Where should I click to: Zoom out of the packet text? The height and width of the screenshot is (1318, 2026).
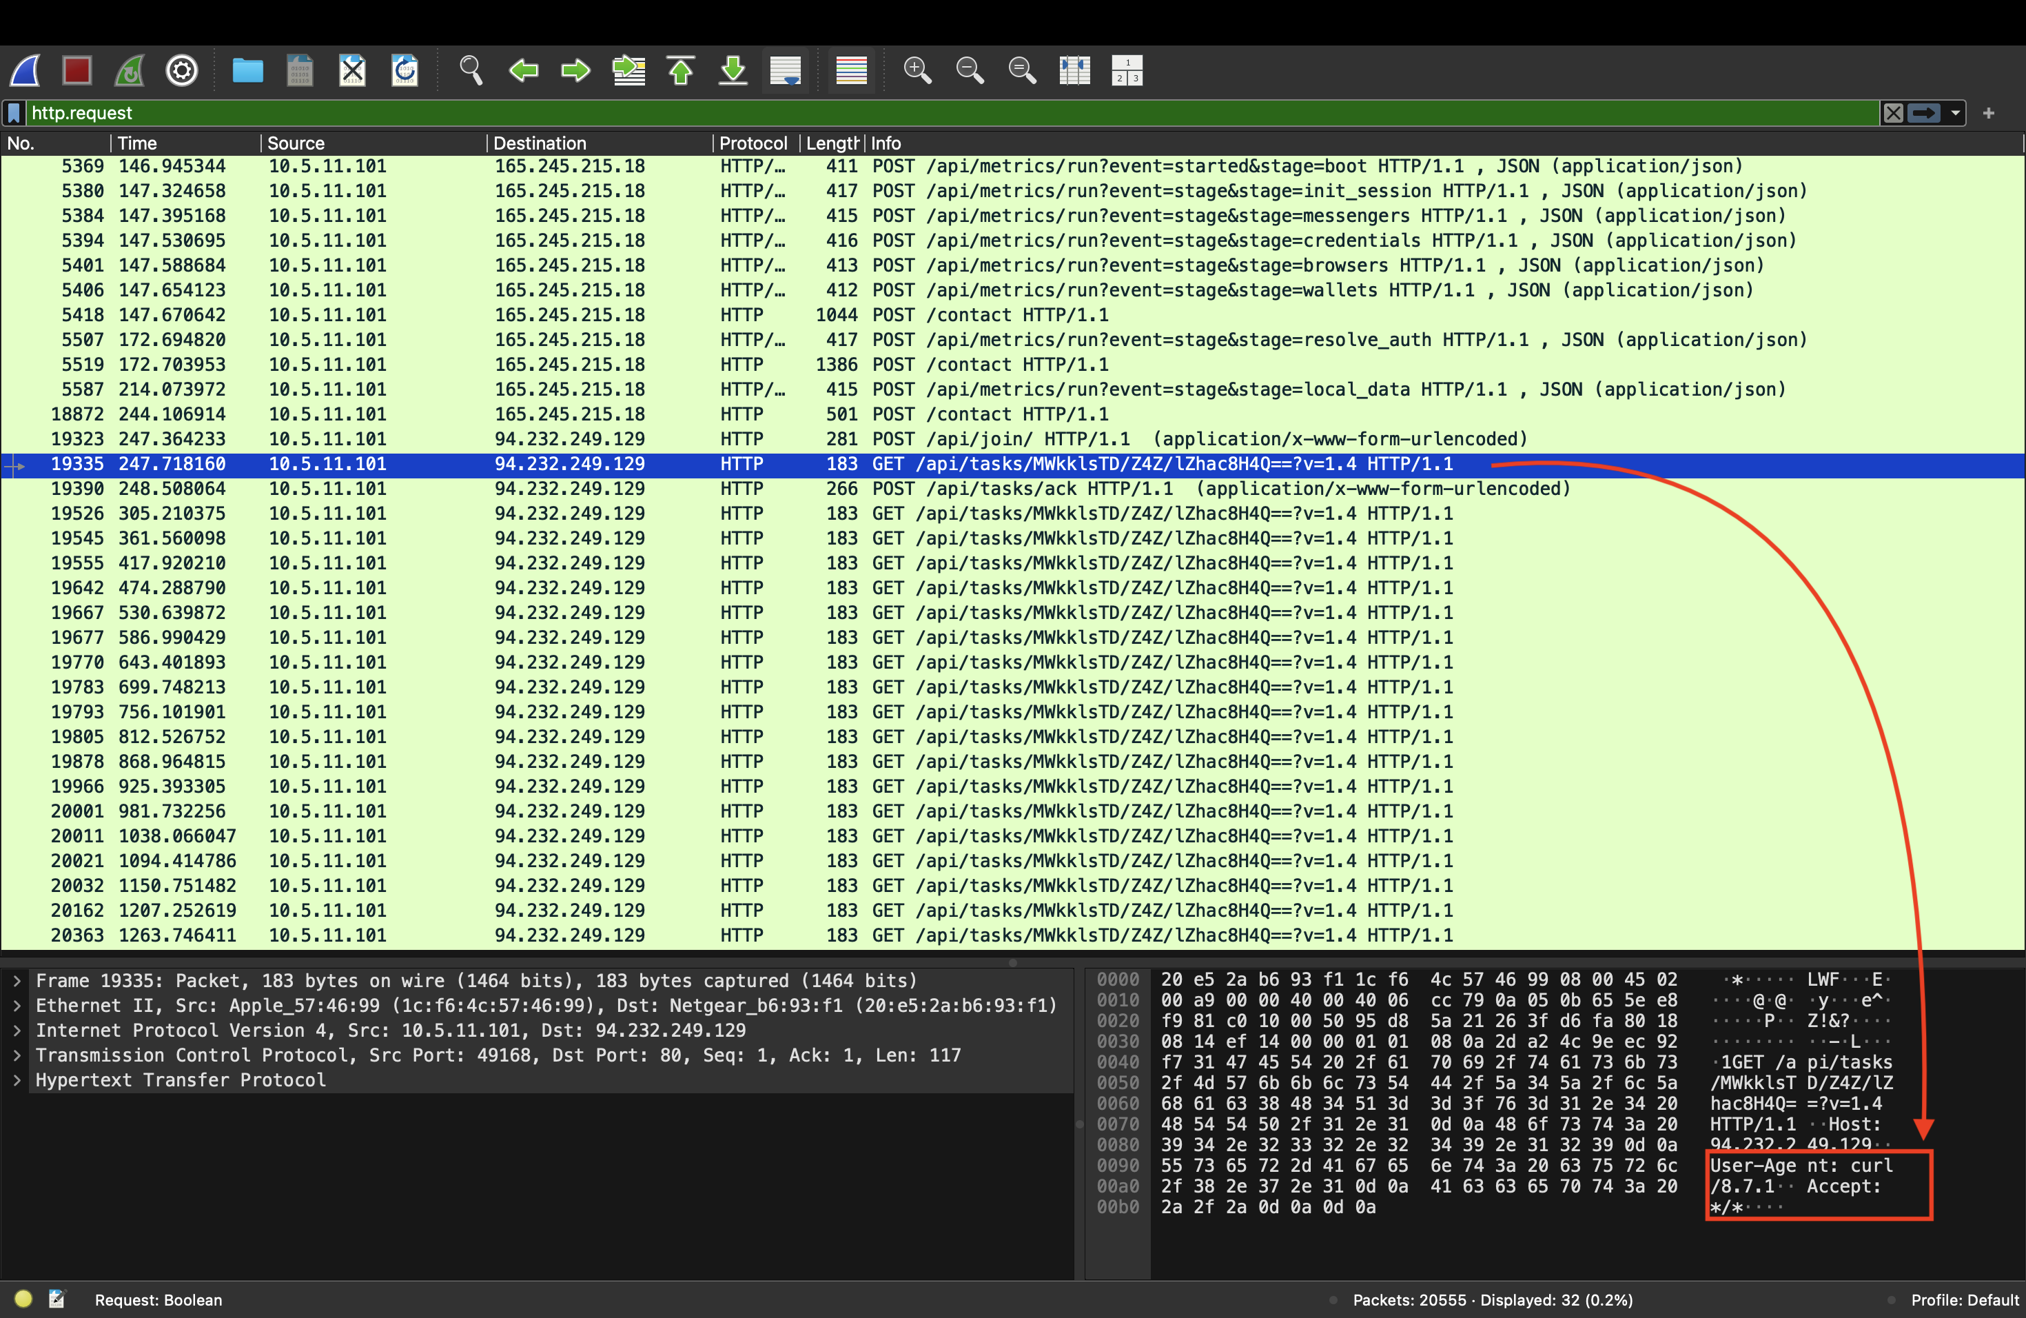coord(970,71)
